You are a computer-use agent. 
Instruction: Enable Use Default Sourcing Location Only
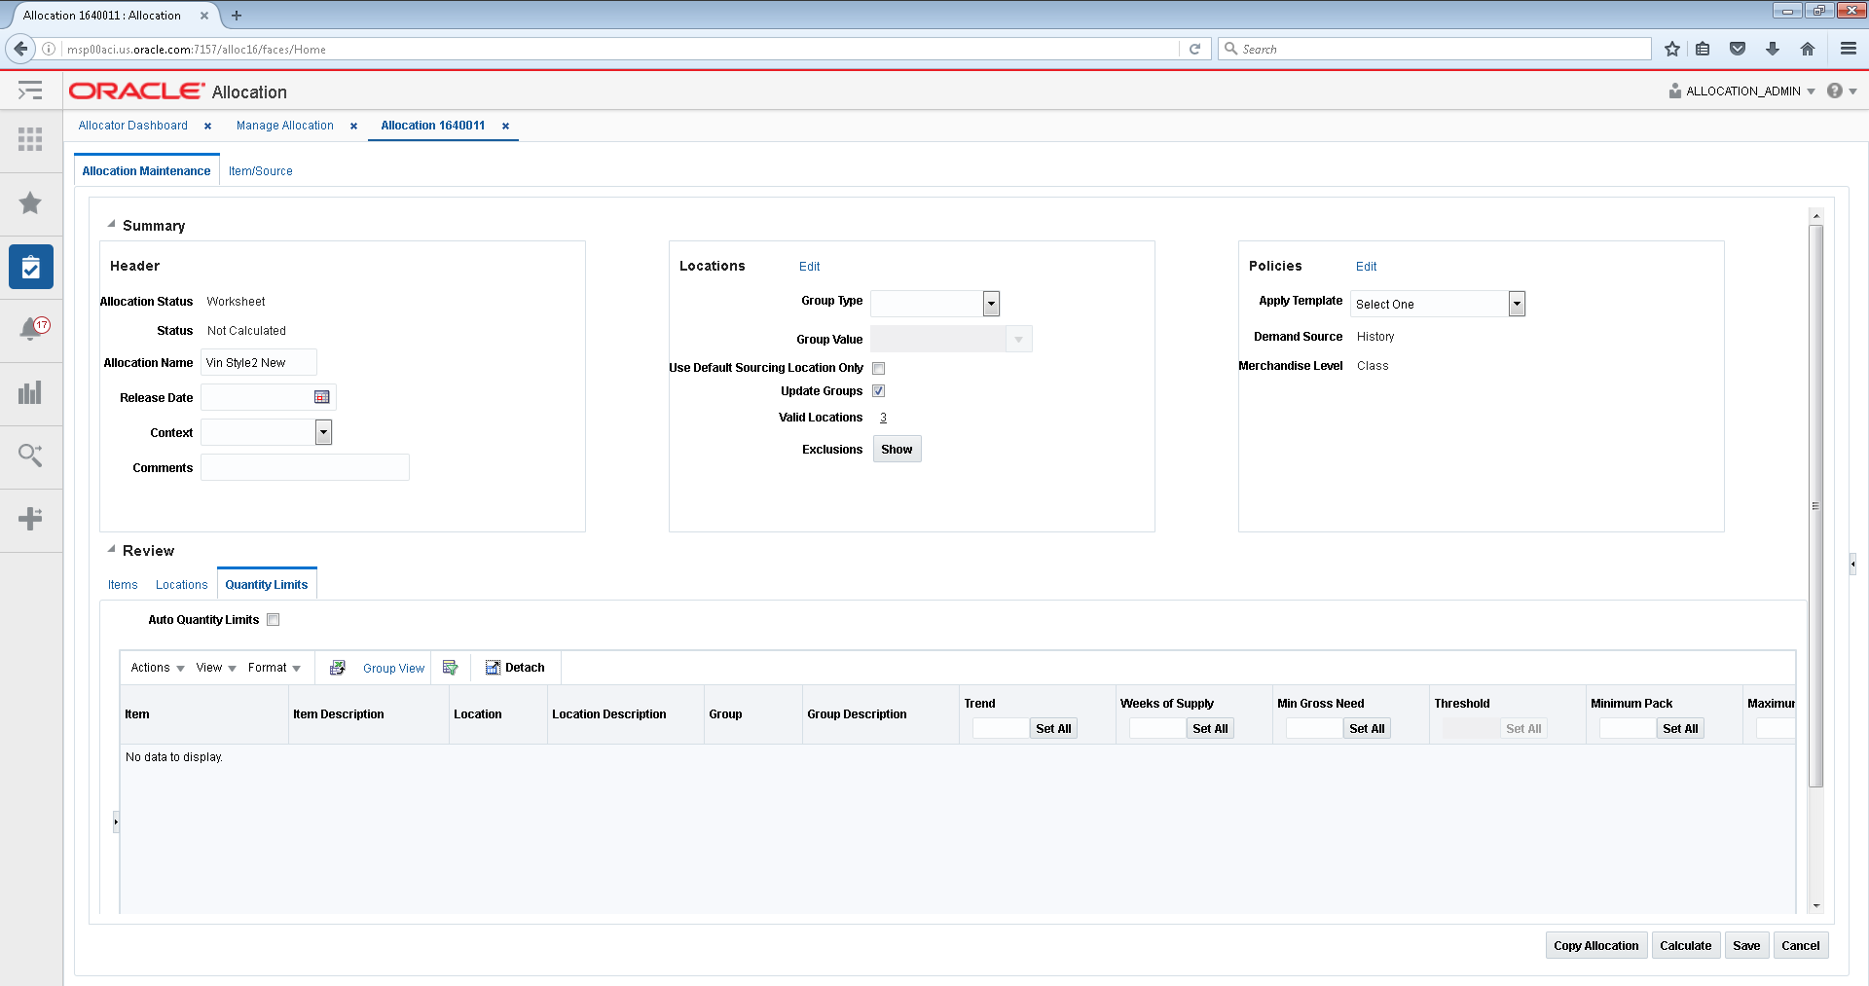(x=878, y=368)
